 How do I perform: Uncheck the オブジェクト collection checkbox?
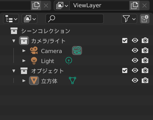tap(125, 70)
